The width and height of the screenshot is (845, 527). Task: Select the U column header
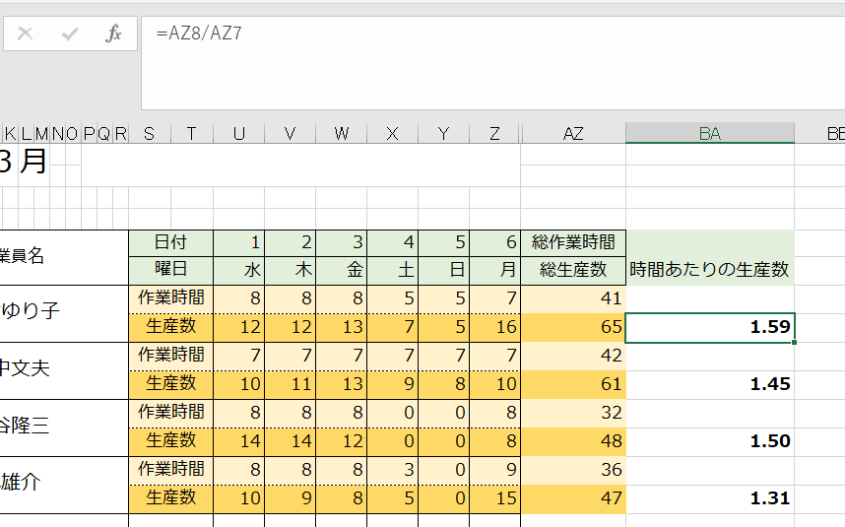click(x=238, y=134)
